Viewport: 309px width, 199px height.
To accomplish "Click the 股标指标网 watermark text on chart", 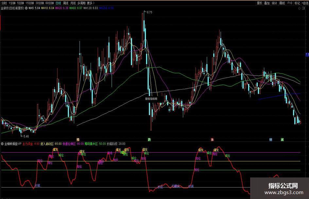I will (x=151, y=98).
